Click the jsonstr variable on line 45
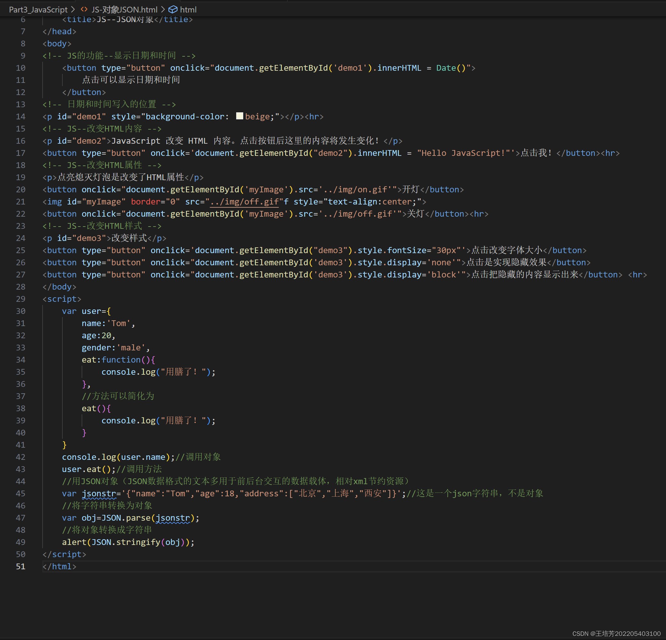The image size is (666, 640). pyautogui.click(x=99, y=493)
